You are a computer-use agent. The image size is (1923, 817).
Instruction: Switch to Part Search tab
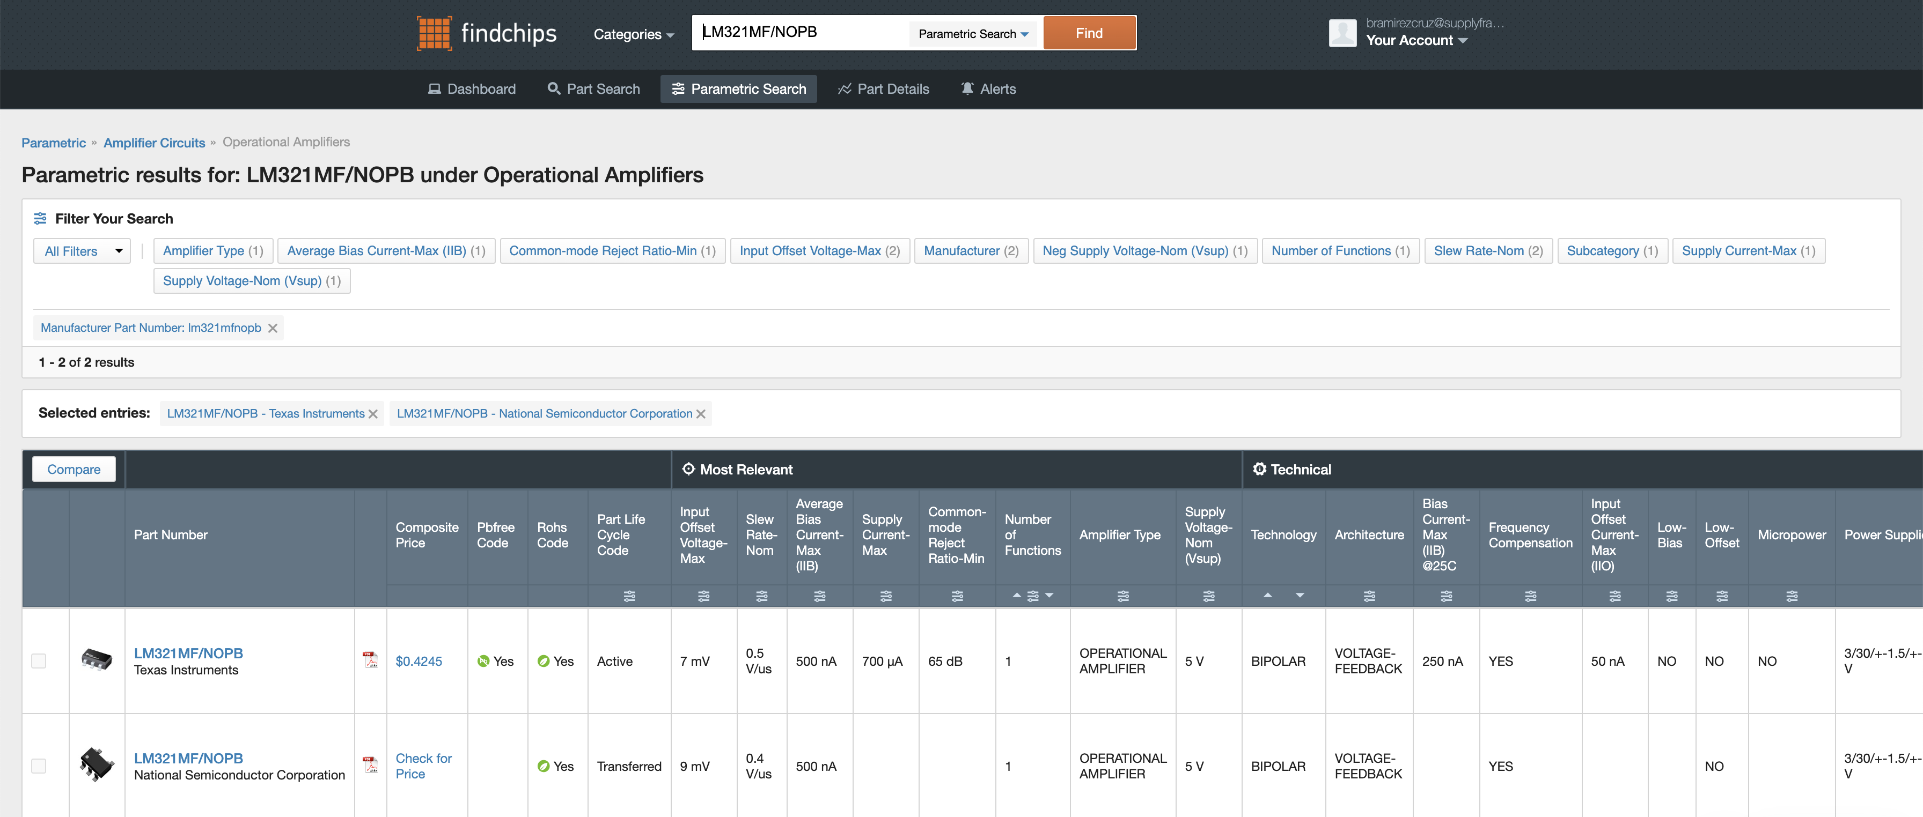pyautogui.click(x=593, y=89)
